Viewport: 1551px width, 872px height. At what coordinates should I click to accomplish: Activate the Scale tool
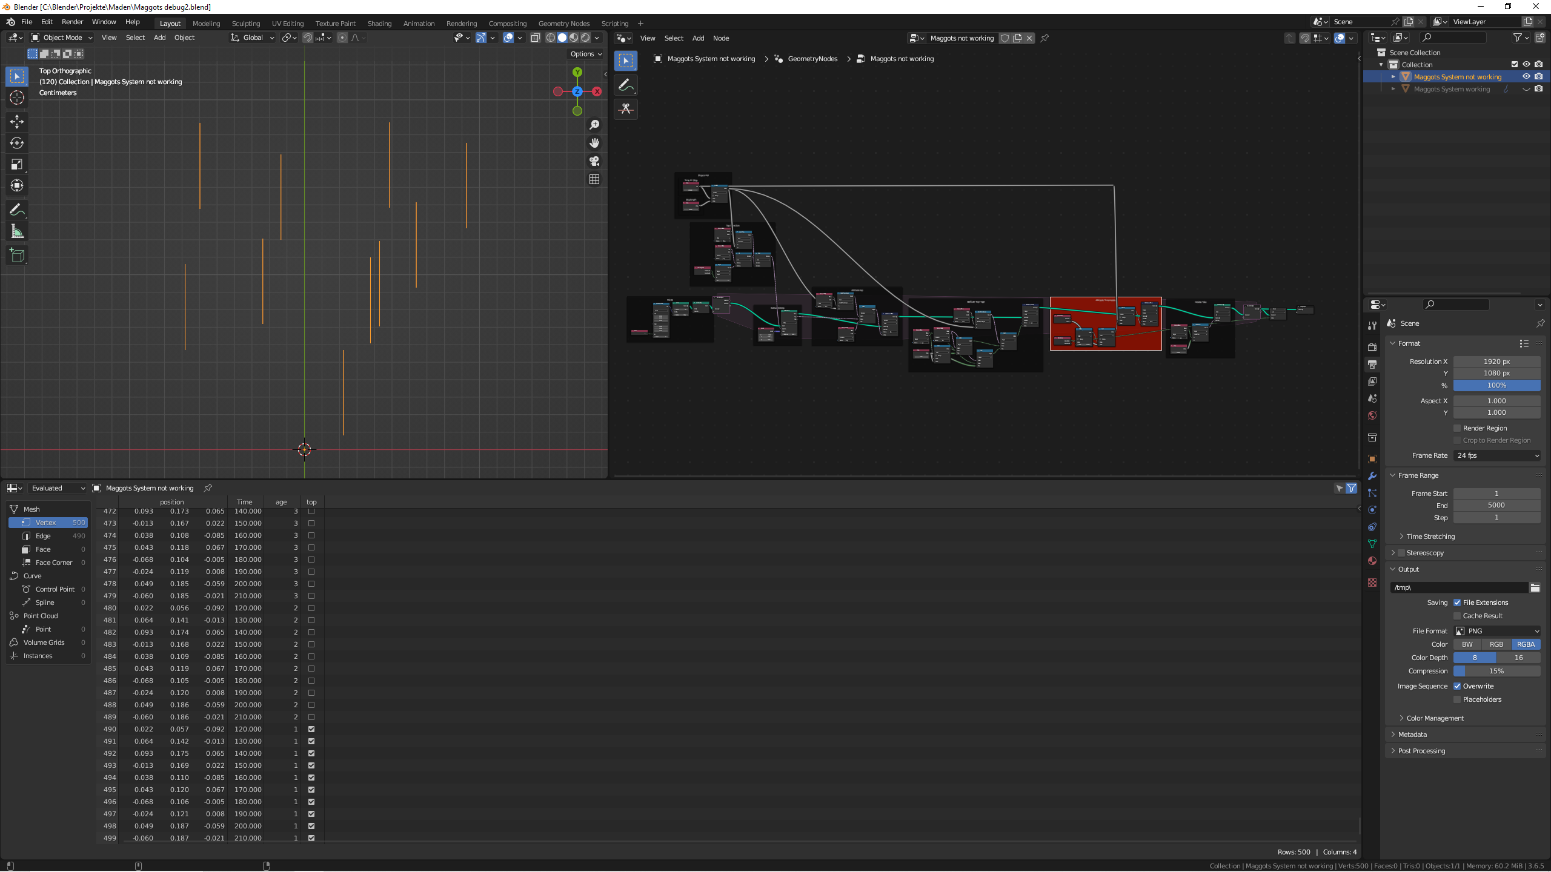pyautogui.click(x=17, y=164)
